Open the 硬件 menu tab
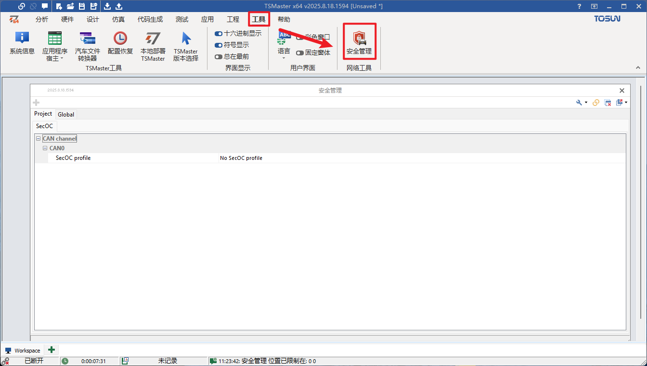 (67, 19)
